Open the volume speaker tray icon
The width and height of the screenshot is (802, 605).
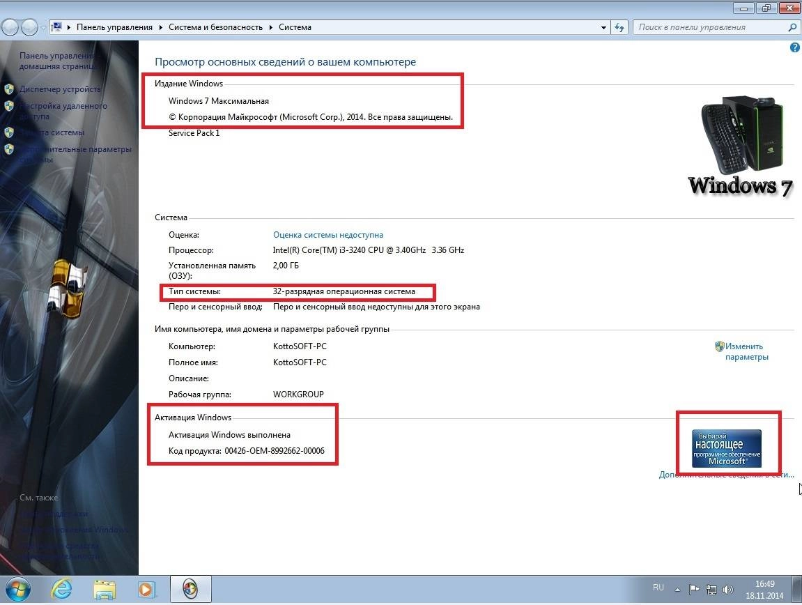point(727,589)
